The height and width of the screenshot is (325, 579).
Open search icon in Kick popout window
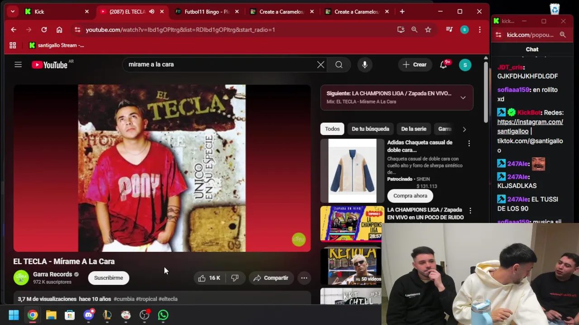point(563,35)
